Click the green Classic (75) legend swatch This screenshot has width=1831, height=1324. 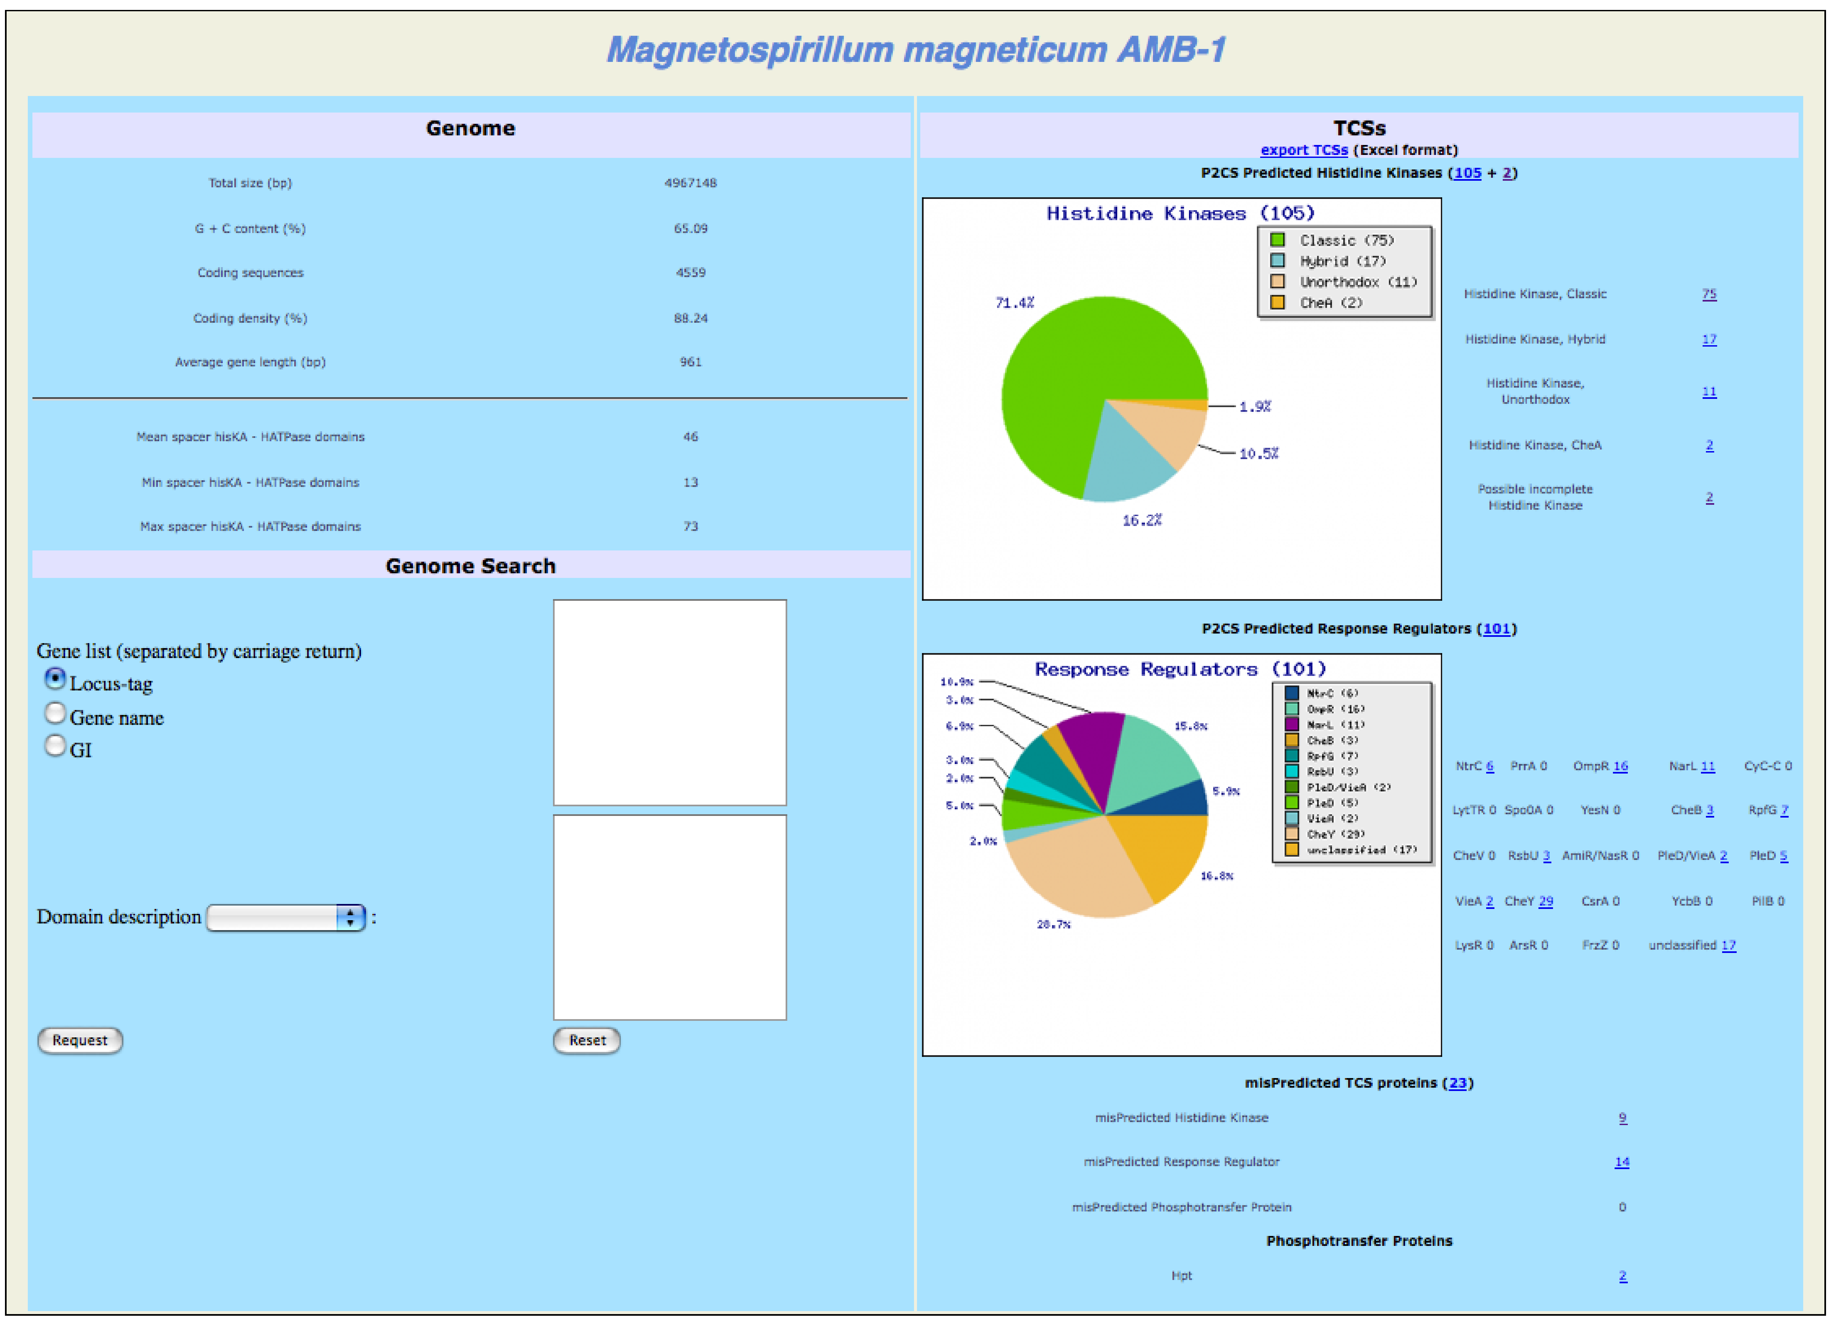(1277, 240)
